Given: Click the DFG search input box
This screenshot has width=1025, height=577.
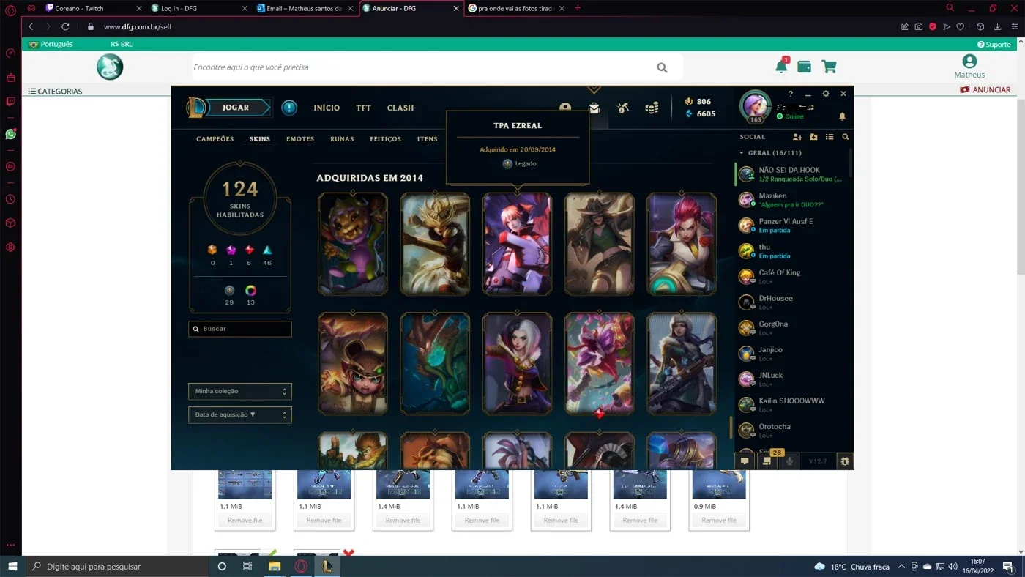Looking at the screenshot, I should 436,67.
